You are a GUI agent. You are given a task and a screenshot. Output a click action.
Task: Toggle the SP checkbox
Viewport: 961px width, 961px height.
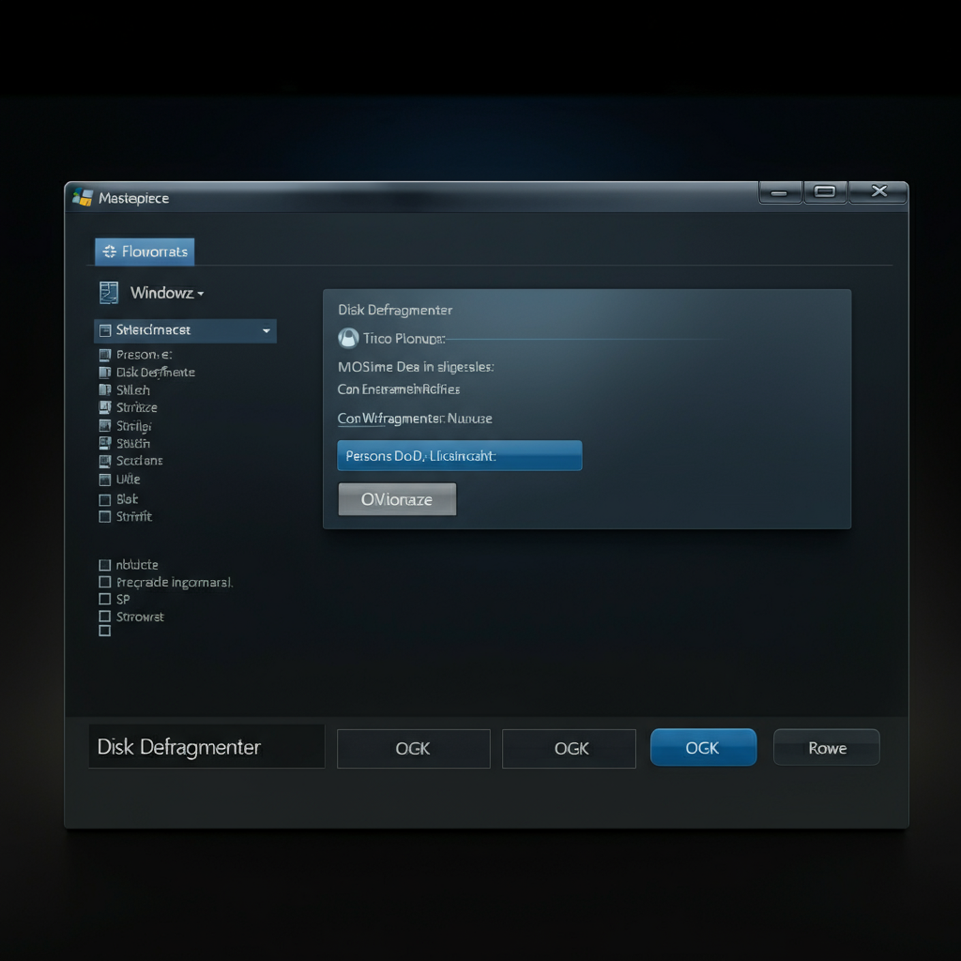coord(104,599)
